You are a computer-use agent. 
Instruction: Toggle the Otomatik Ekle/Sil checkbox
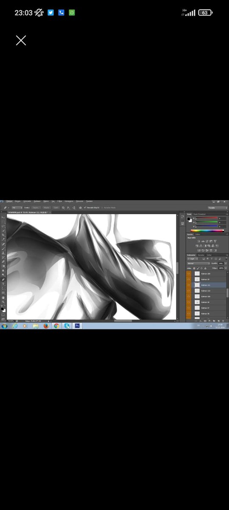(x=85, y=208)
